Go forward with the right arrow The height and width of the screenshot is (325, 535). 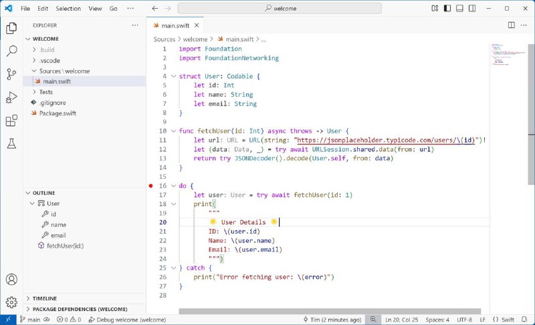[x=167, y=9]
